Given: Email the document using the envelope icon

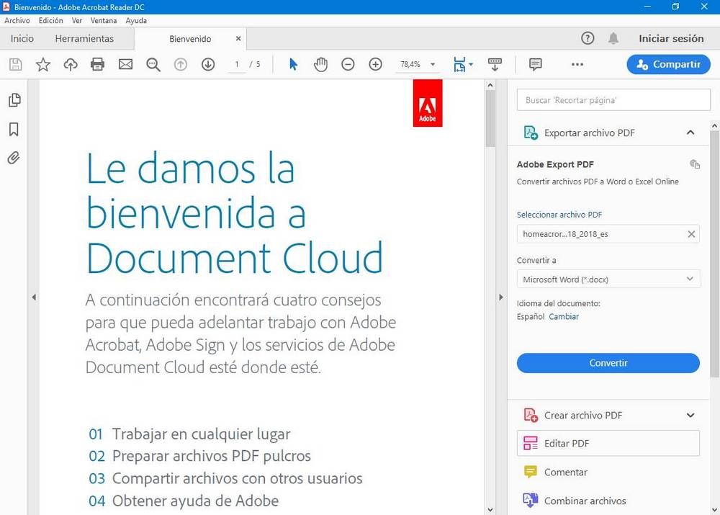Looking at the screenshot, I should (x=125, y=64).
